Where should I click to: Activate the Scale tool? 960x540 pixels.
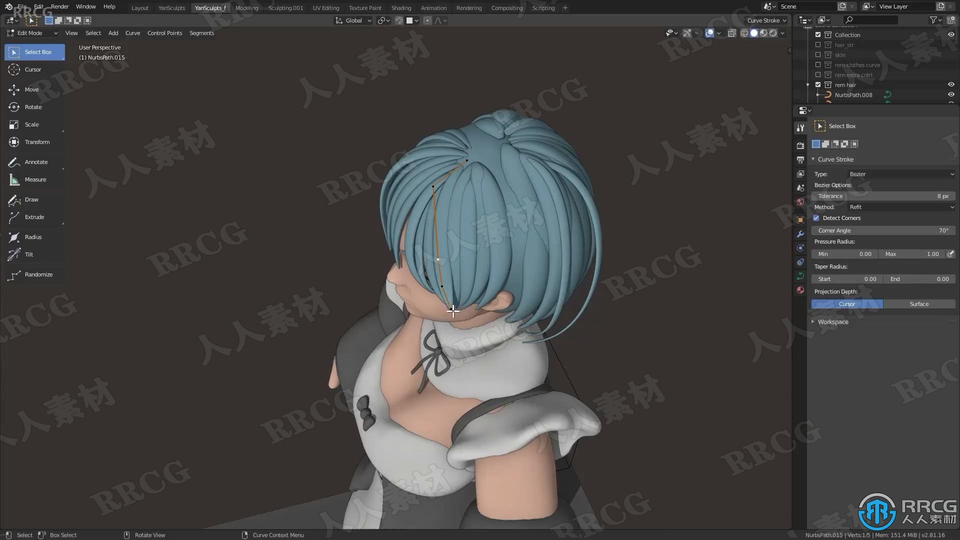34,124
